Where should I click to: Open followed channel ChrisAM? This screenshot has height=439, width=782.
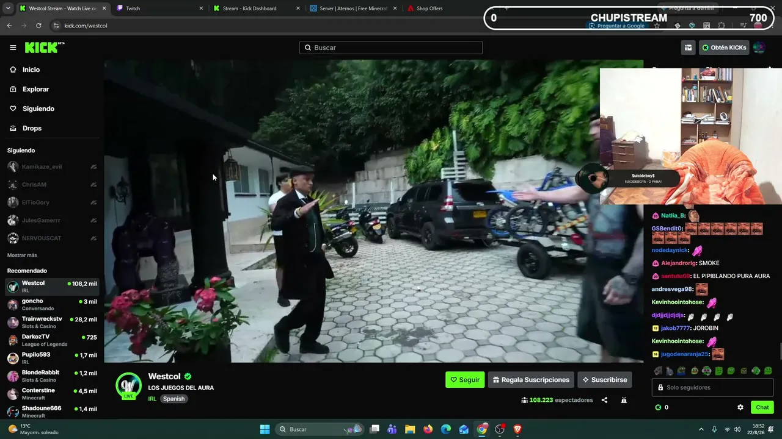(52, 185)
